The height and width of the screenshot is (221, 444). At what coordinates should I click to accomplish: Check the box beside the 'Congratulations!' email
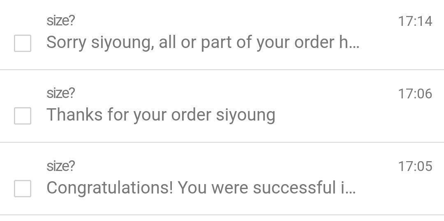point(23,189)
